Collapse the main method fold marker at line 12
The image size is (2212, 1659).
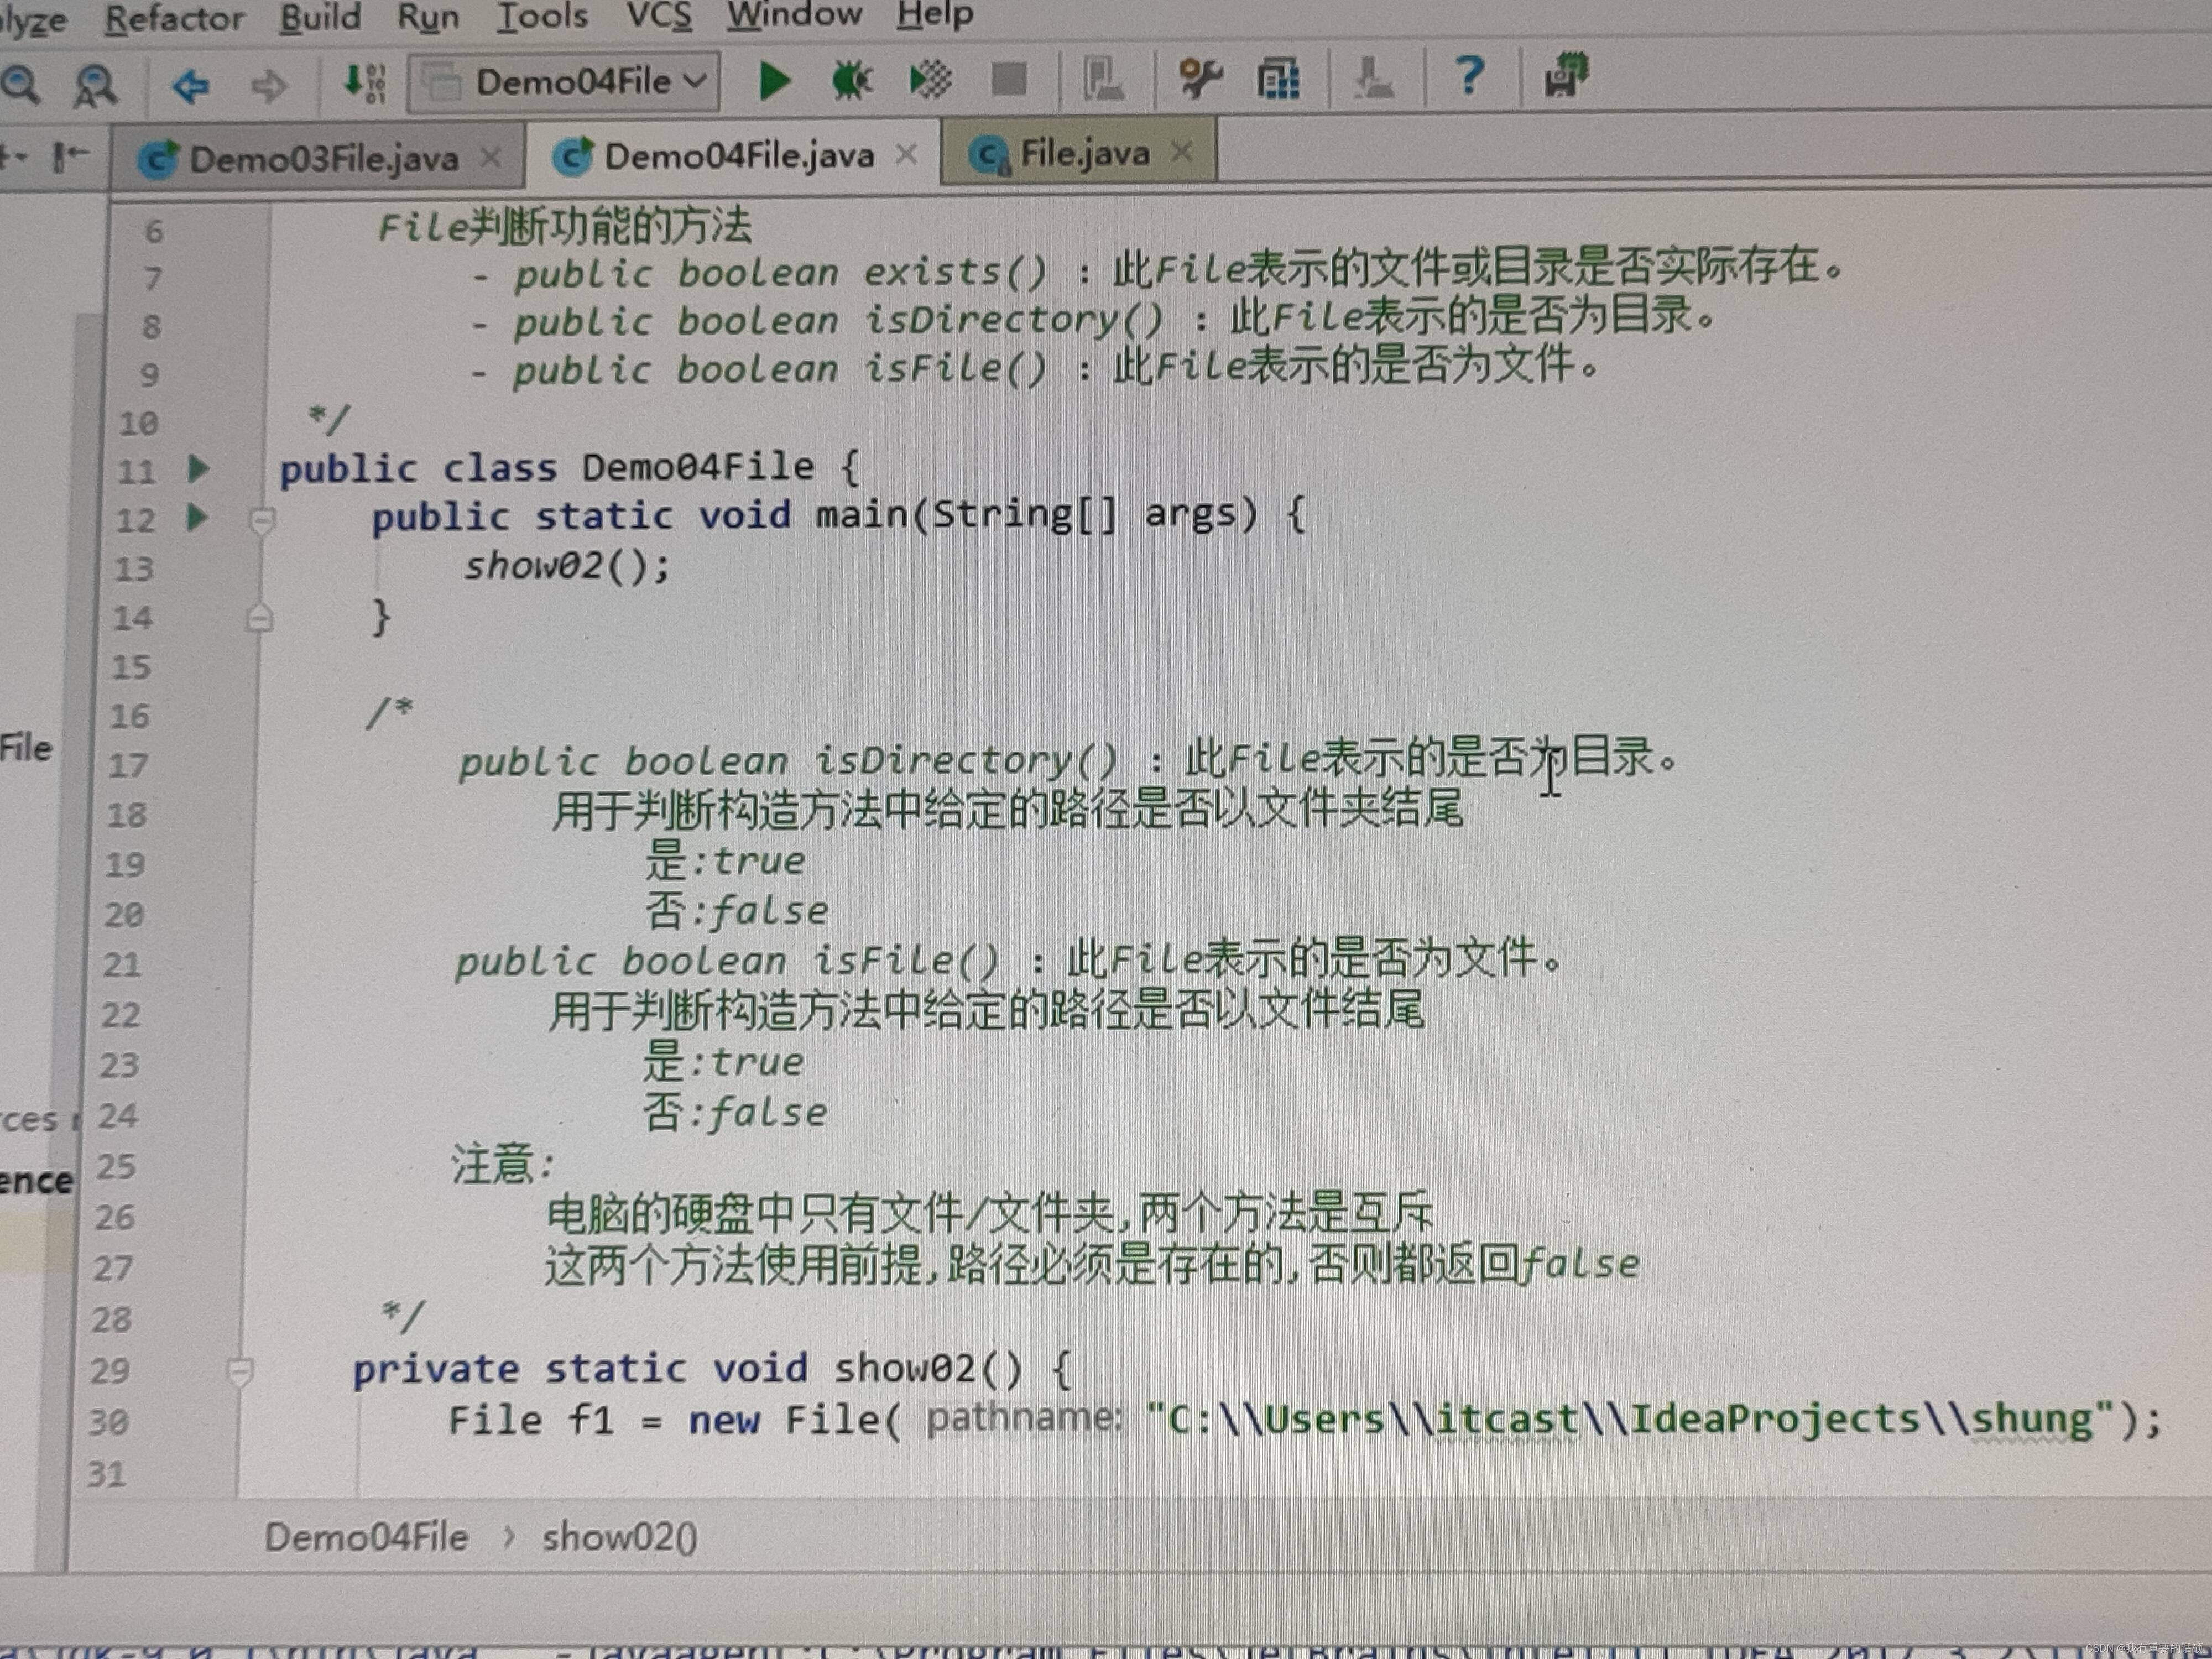tap(262, 520)
